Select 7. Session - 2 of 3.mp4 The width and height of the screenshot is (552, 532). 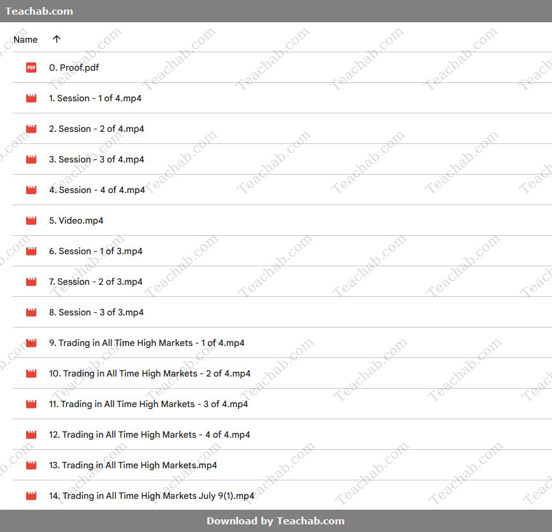point(96,282)
